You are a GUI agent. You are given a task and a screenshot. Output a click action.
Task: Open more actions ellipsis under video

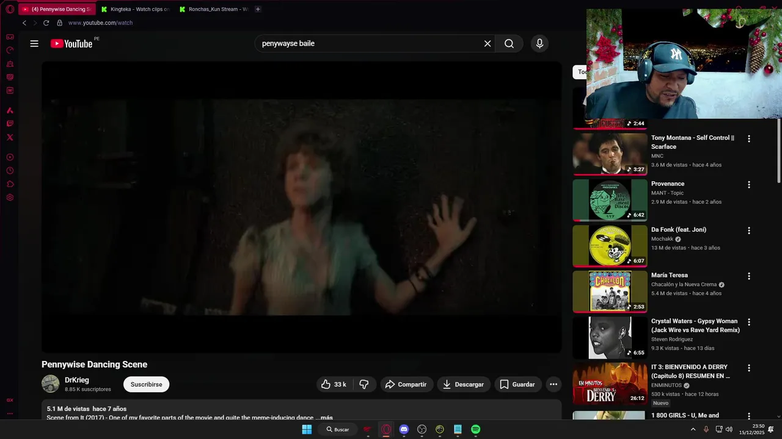(x=553, y=384)
